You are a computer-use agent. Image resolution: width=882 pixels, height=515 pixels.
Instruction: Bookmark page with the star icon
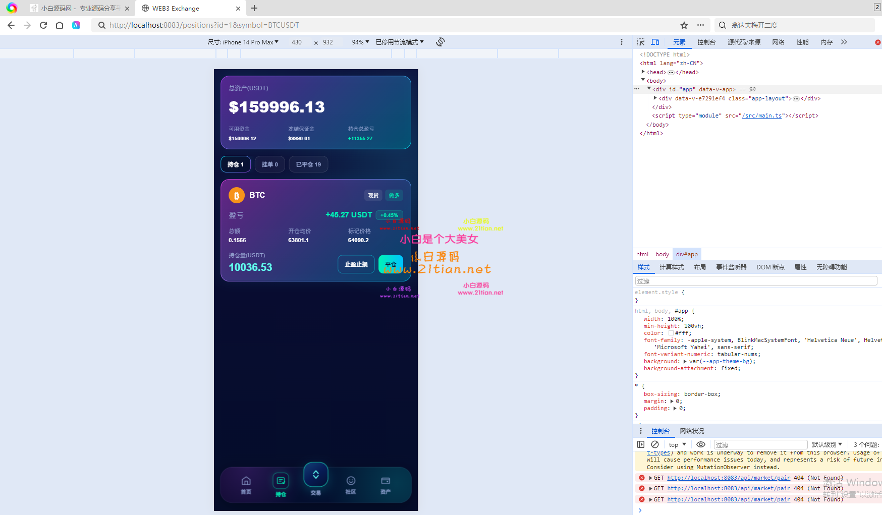point(684,25)
